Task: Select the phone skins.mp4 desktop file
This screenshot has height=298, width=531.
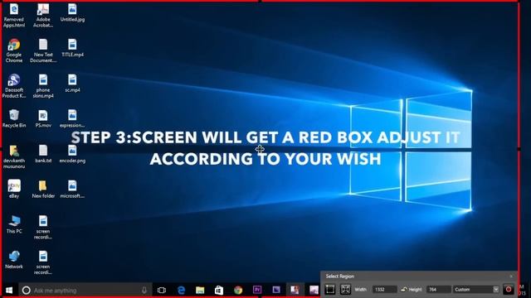Action: coord(43,86)
